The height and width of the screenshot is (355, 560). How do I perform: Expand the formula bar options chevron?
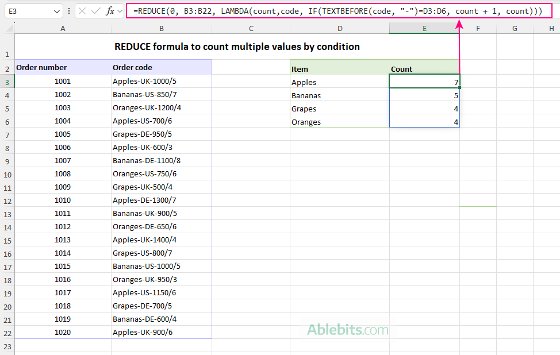120,11
